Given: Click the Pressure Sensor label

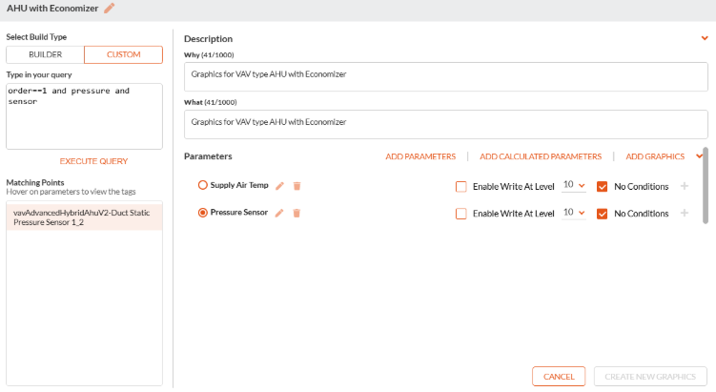Looking at the screenshot, I should (238, 213).
